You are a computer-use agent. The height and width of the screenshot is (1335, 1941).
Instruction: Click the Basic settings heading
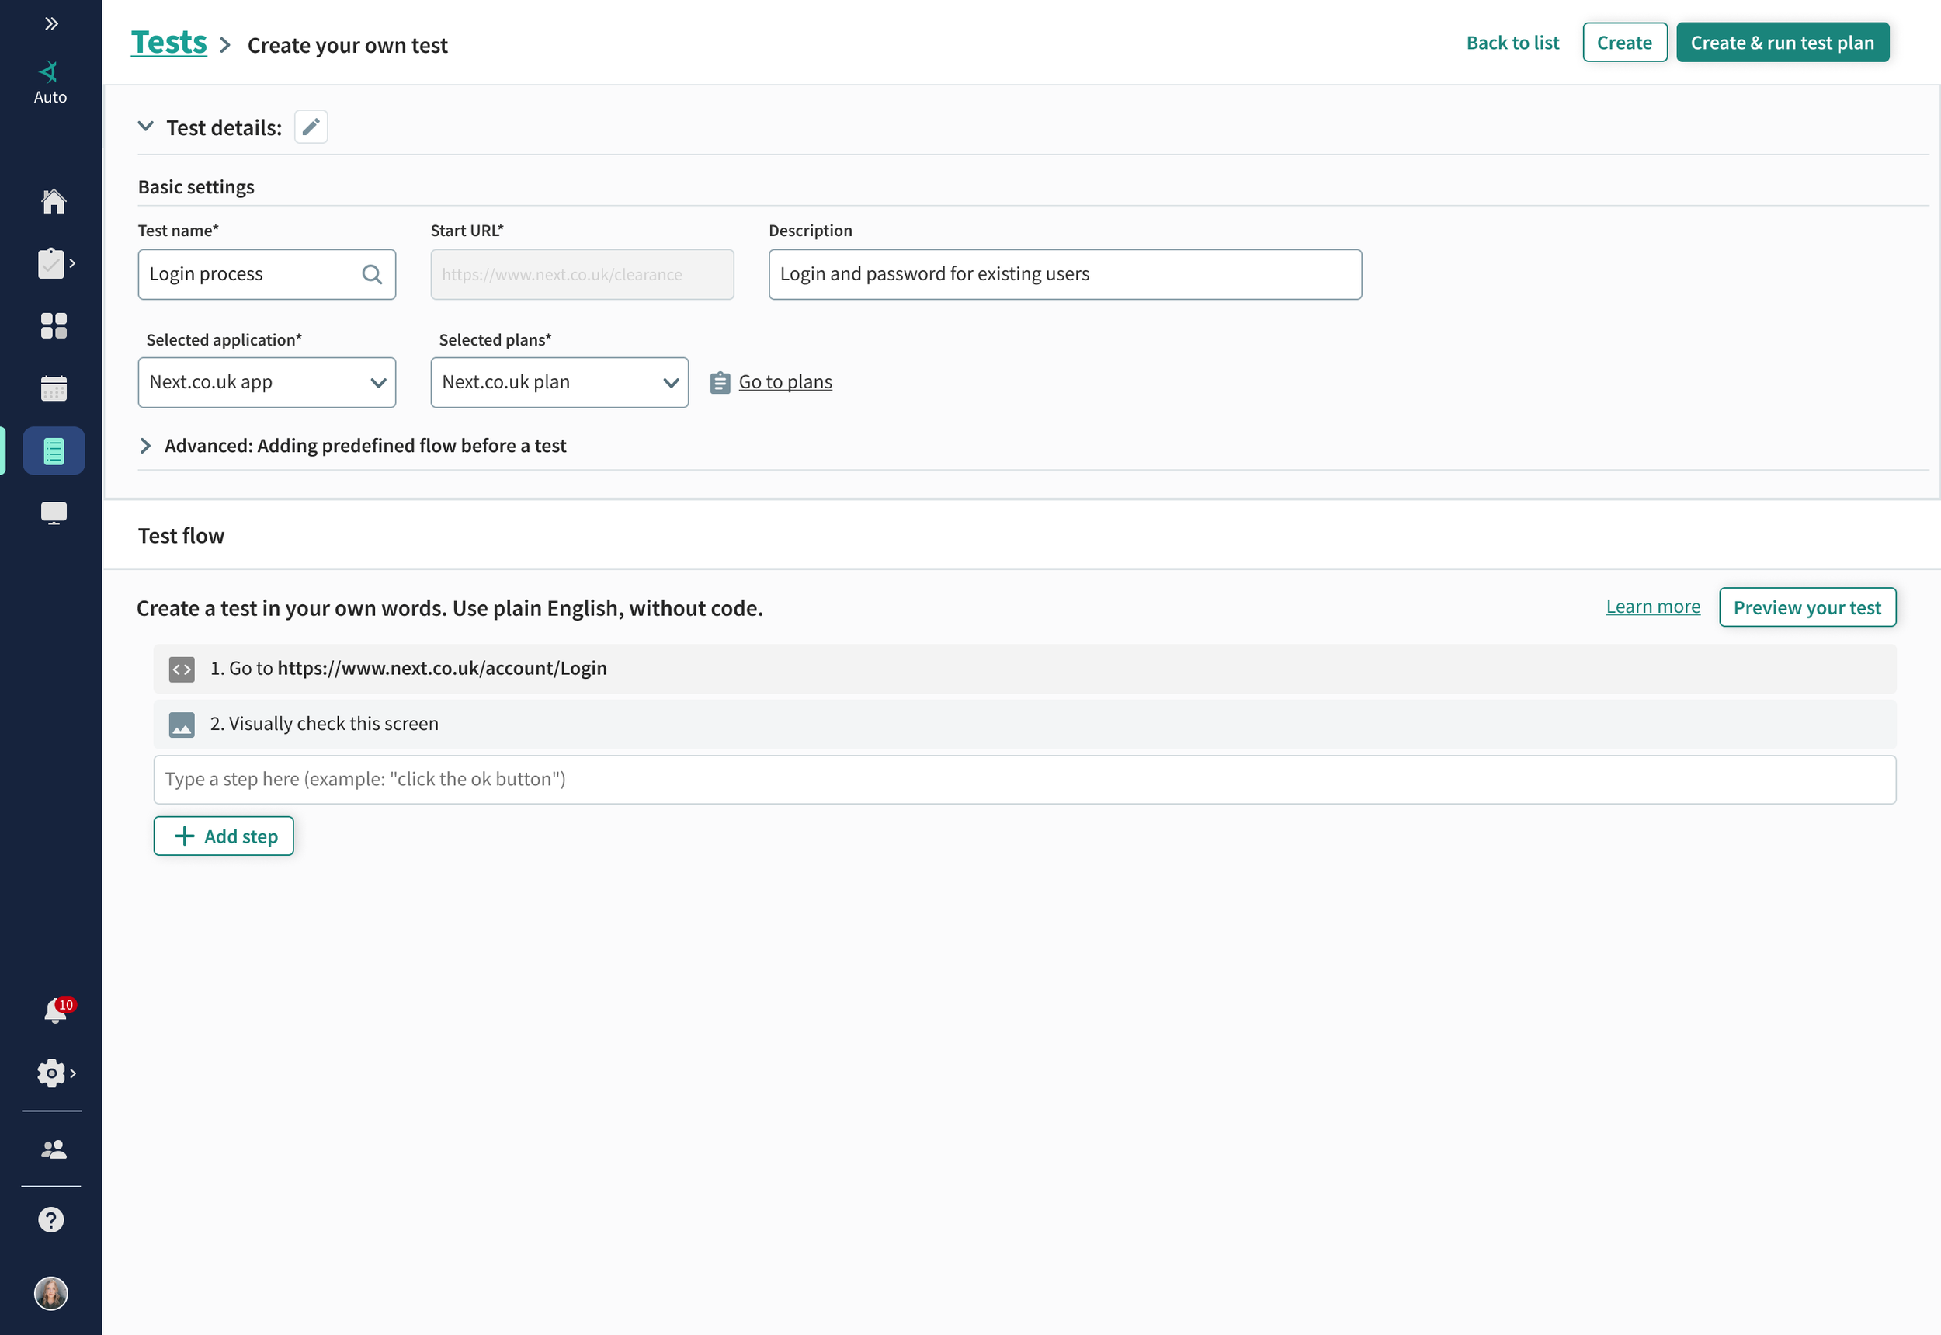(x=196, y=186)
